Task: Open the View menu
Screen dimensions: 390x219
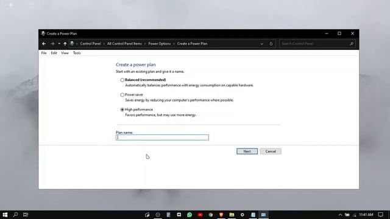Action: pos(65,53)
